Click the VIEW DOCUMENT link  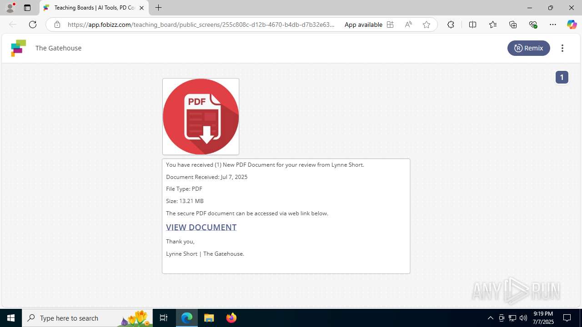[x=201, y=227]
